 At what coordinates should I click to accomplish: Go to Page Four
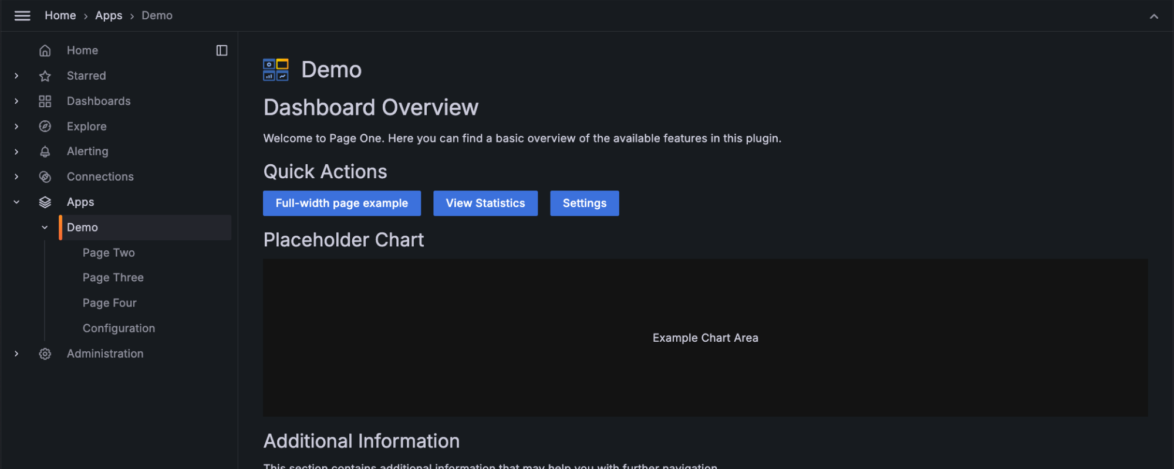pyautogui.click(x=109, y=303)
